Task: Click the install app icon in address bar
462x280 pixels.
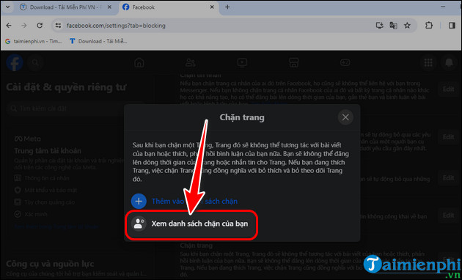Action: click(380, 26)
